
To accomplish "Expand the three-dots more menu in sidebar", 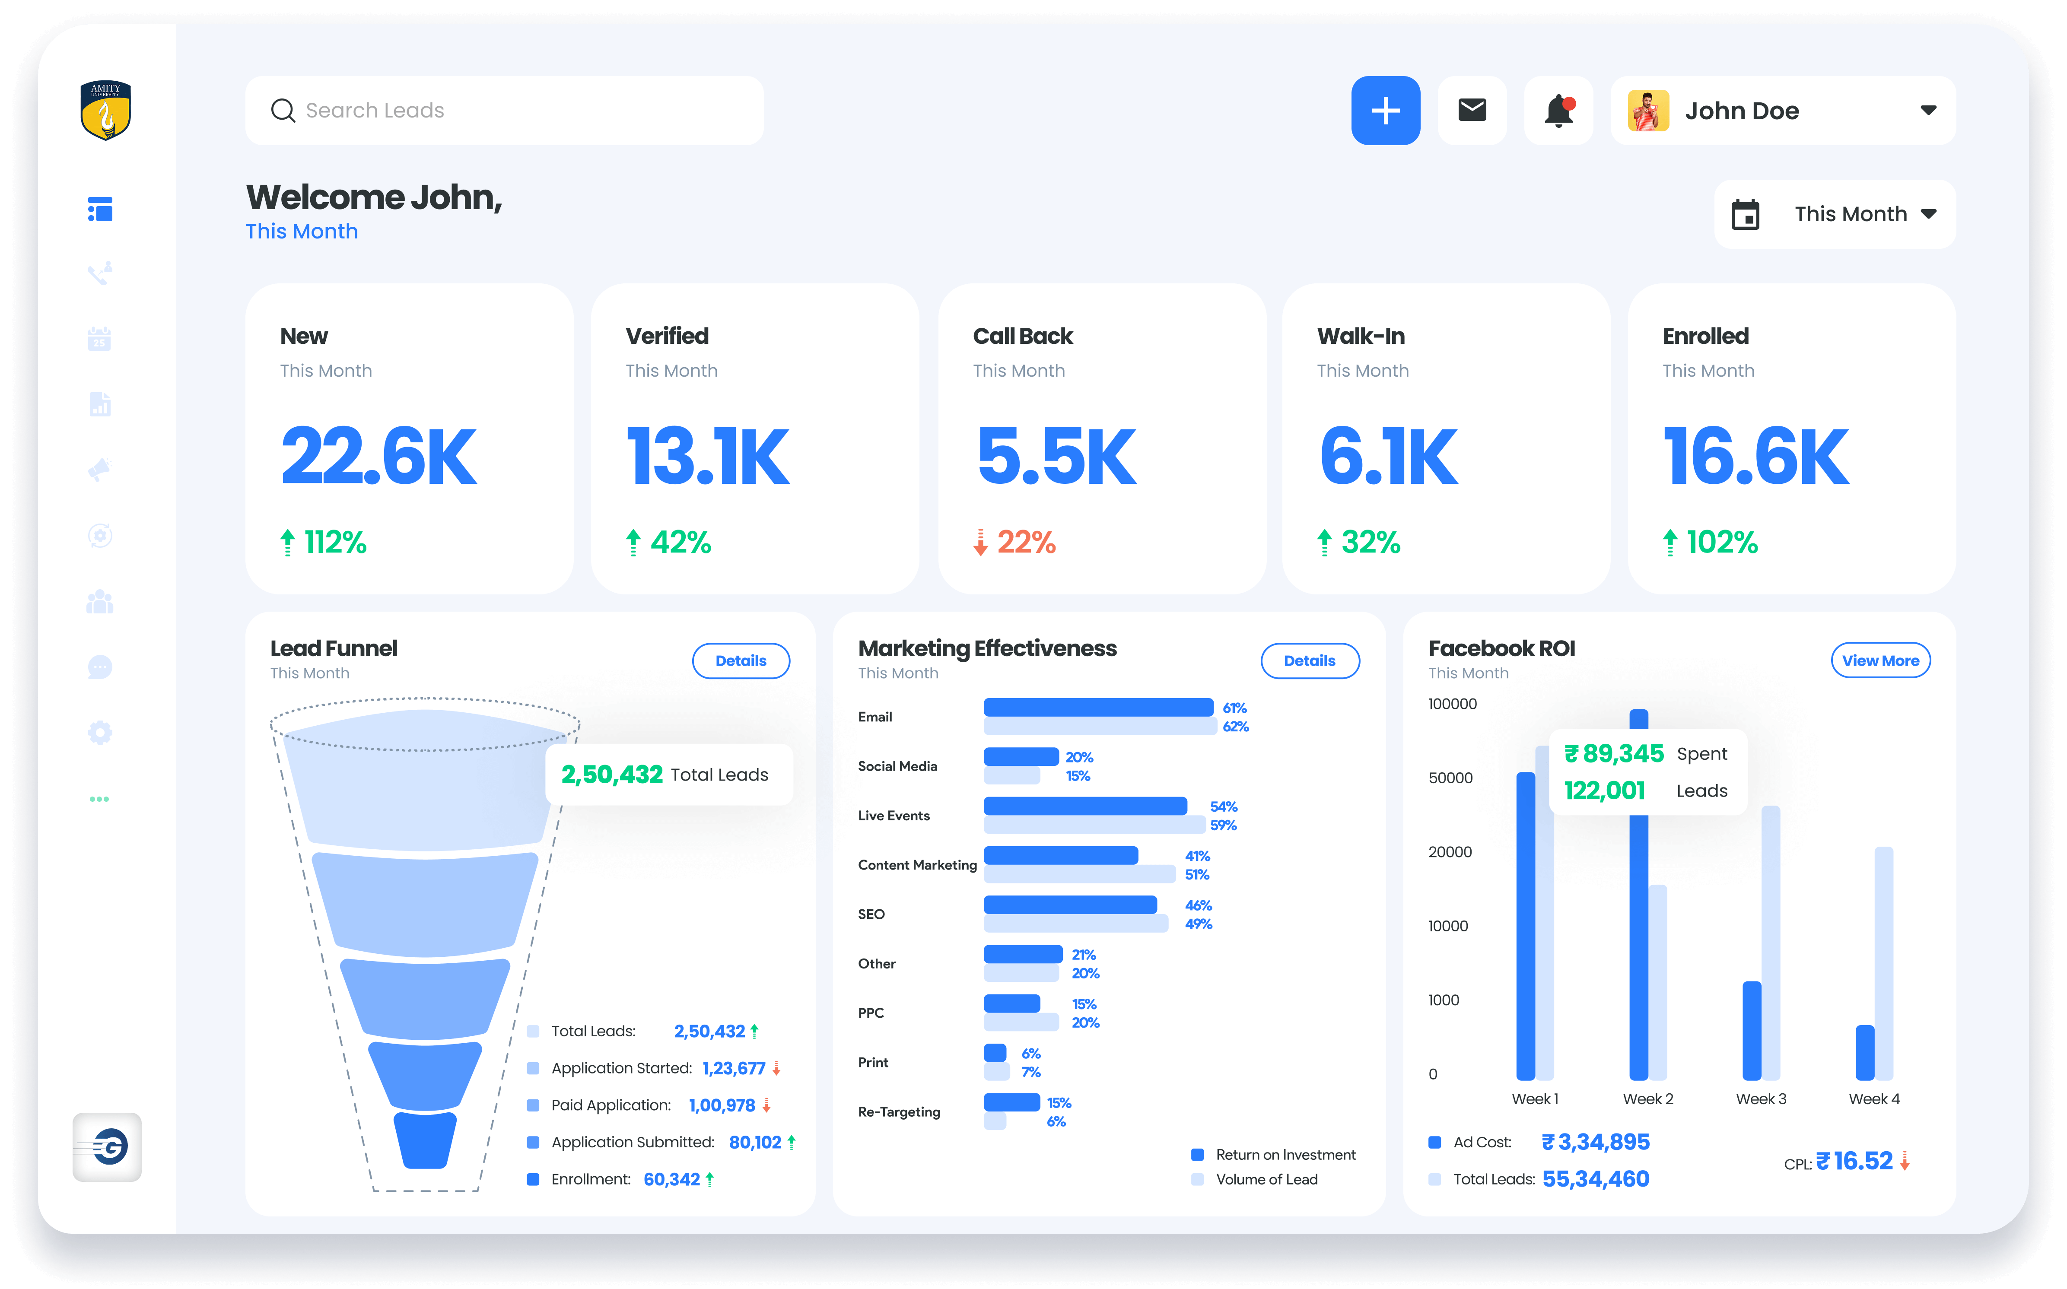I will [100, 799].
